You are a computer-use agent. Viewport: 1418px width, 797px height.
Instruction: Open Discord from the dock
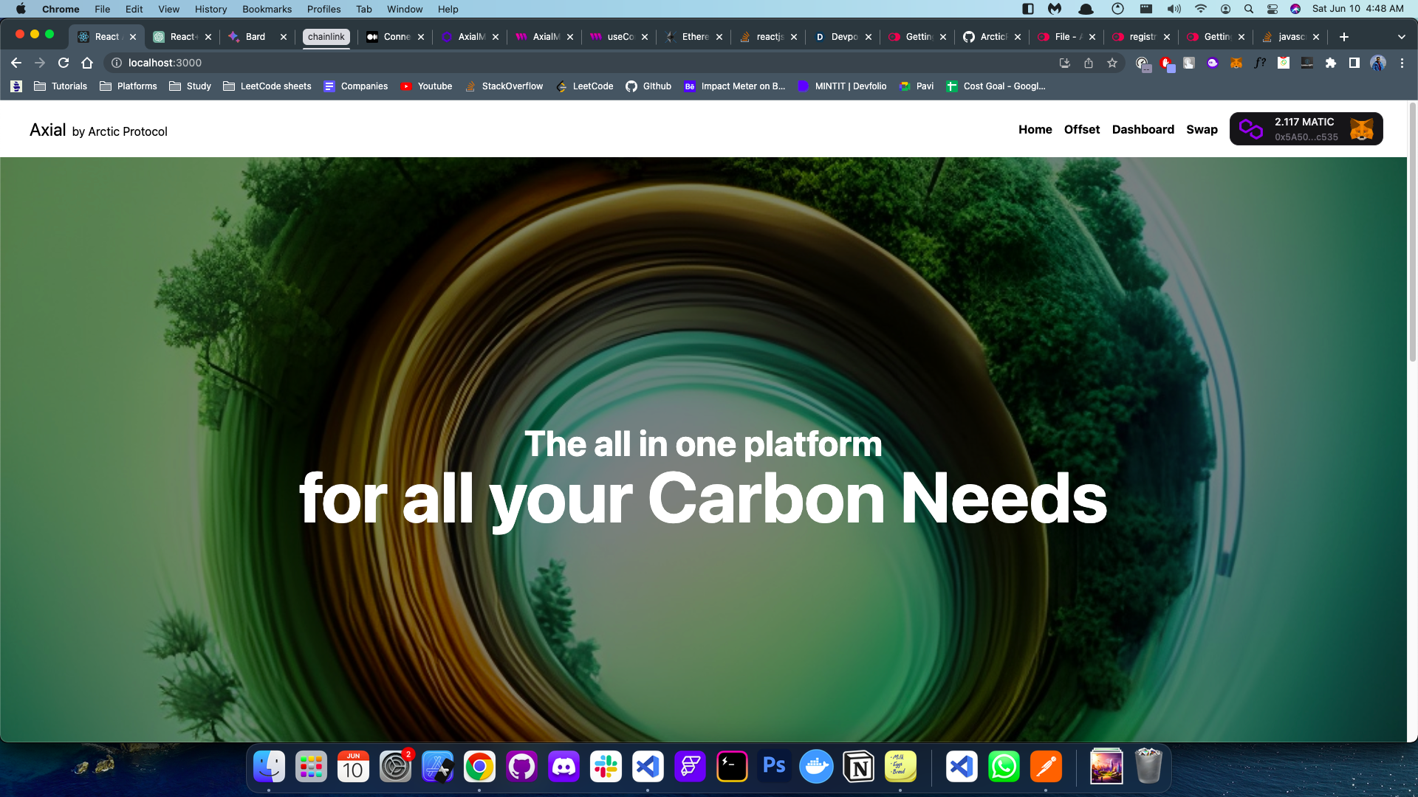pyautogui.click(x=564, y=767)
